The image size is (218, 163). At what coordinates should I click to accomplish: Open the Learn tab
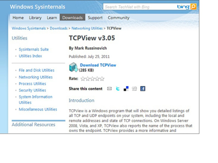tap(52, 18)
